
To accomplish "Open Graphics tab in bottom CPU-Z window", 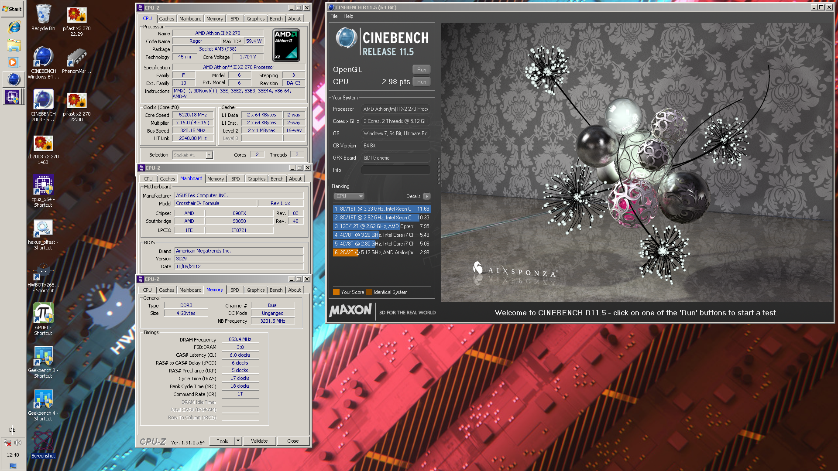I will click(255, 290).
